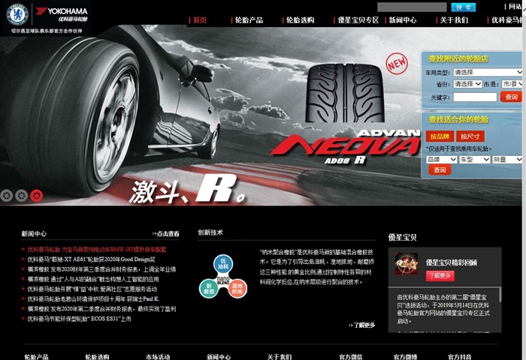The image size is (526, 360).
Task: Open news about 中秋 爱满社区 volunteer activity
Action: (x=92, y=289)
